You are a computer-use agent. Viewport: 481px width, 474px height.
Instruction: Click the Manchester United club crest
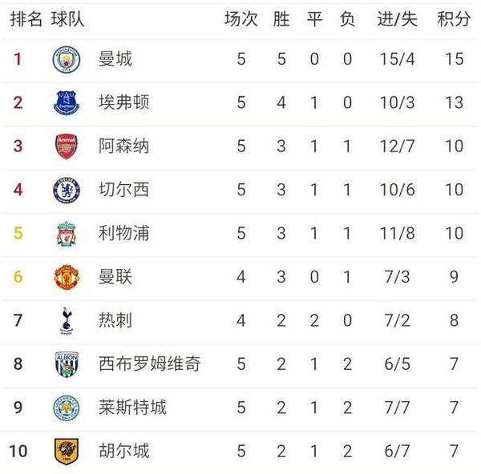(66, 277)
